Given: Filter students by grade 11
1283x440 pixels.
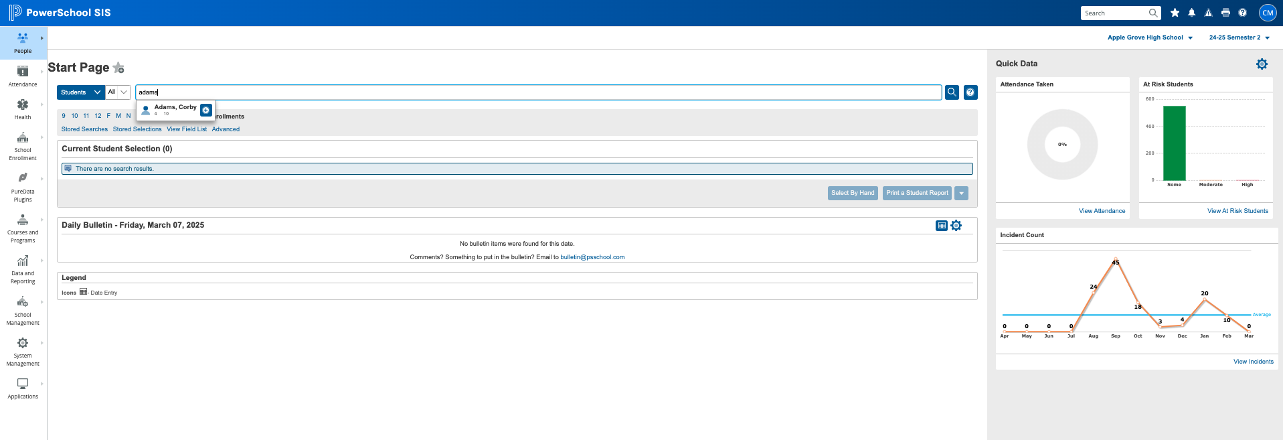Looking at the screenshot, I should click(x=86, y=116).
